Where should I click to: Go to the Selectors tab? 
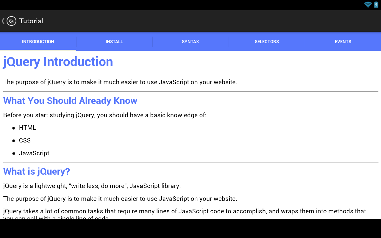pyautogui.click(x=267, y=42)
